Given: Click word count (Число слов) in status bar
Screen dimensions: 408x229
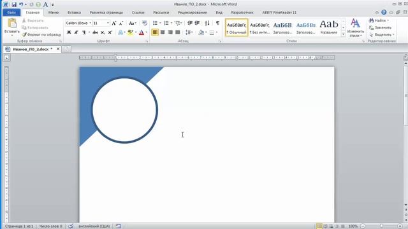Looking at the screenshot, I should click(x=50, y=226).
